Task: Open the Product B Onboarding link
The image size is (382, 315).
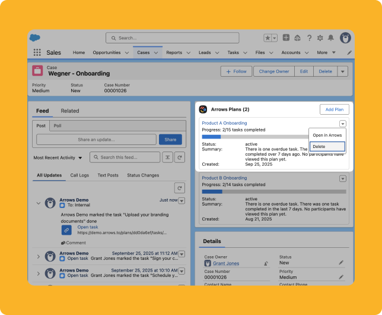Action: click(224, 178)
